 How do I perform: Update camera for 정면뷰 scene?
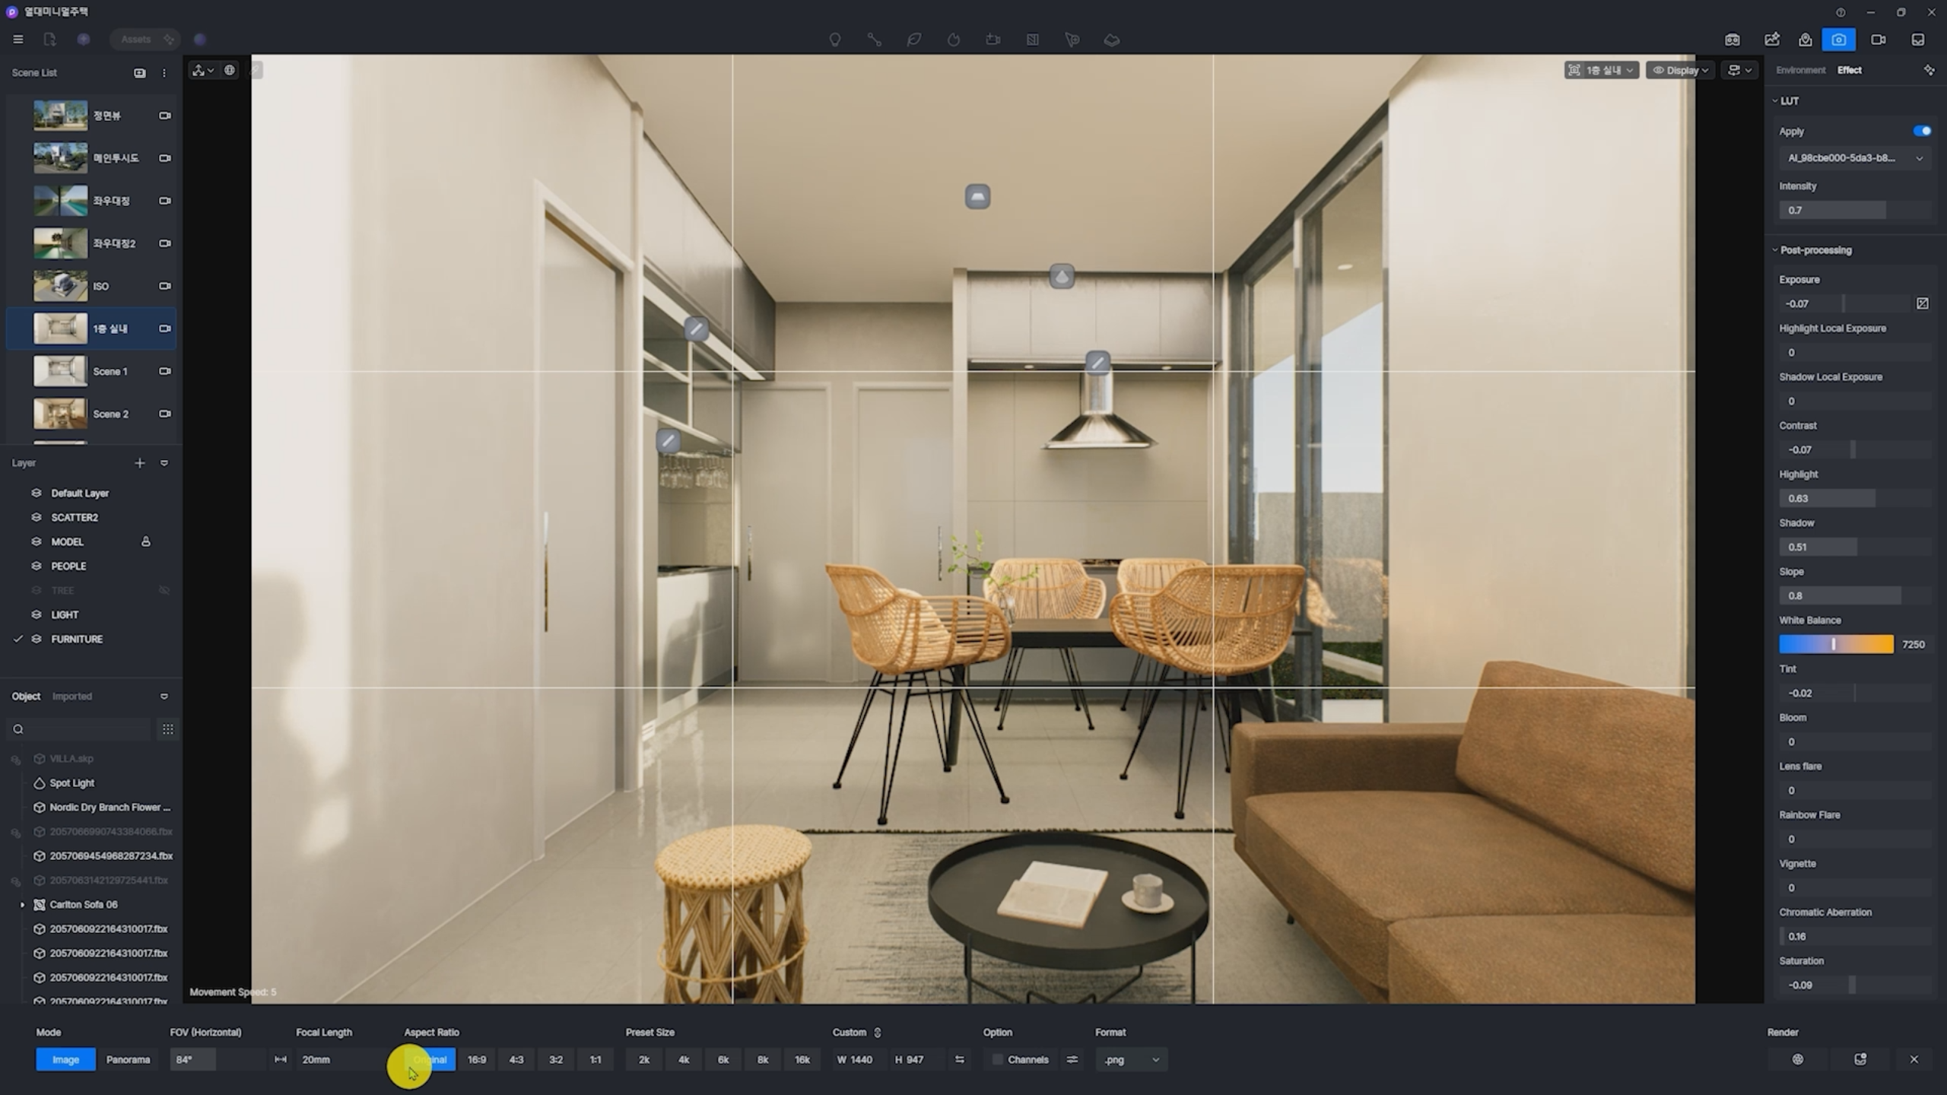tap(164, 116)
